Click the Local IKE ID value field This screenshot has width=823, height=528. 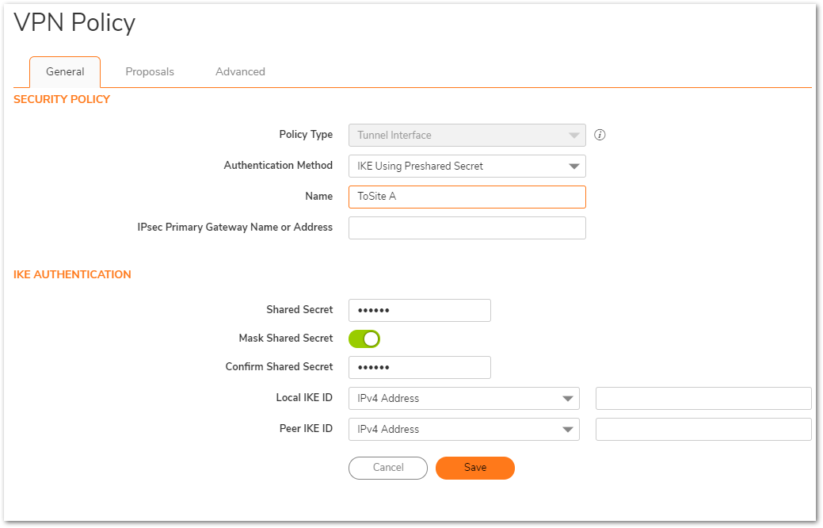coord(703,398)
